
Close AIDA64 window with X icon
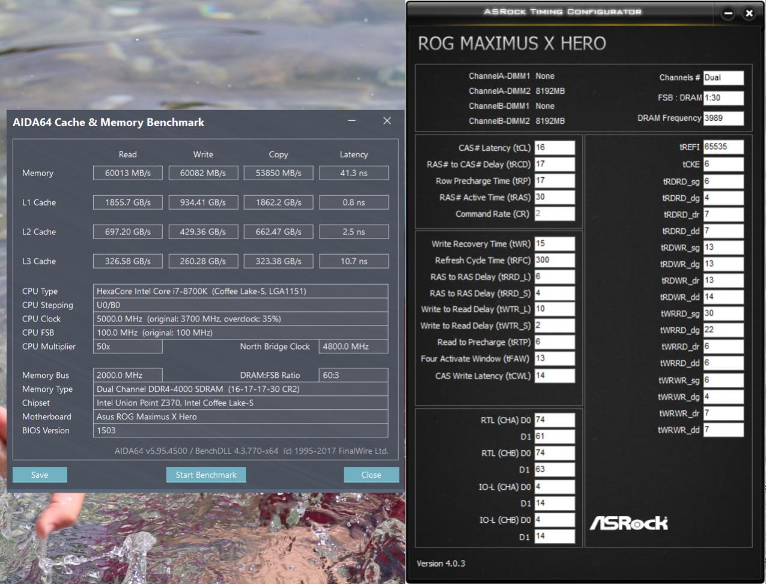[x=387, y=121]
